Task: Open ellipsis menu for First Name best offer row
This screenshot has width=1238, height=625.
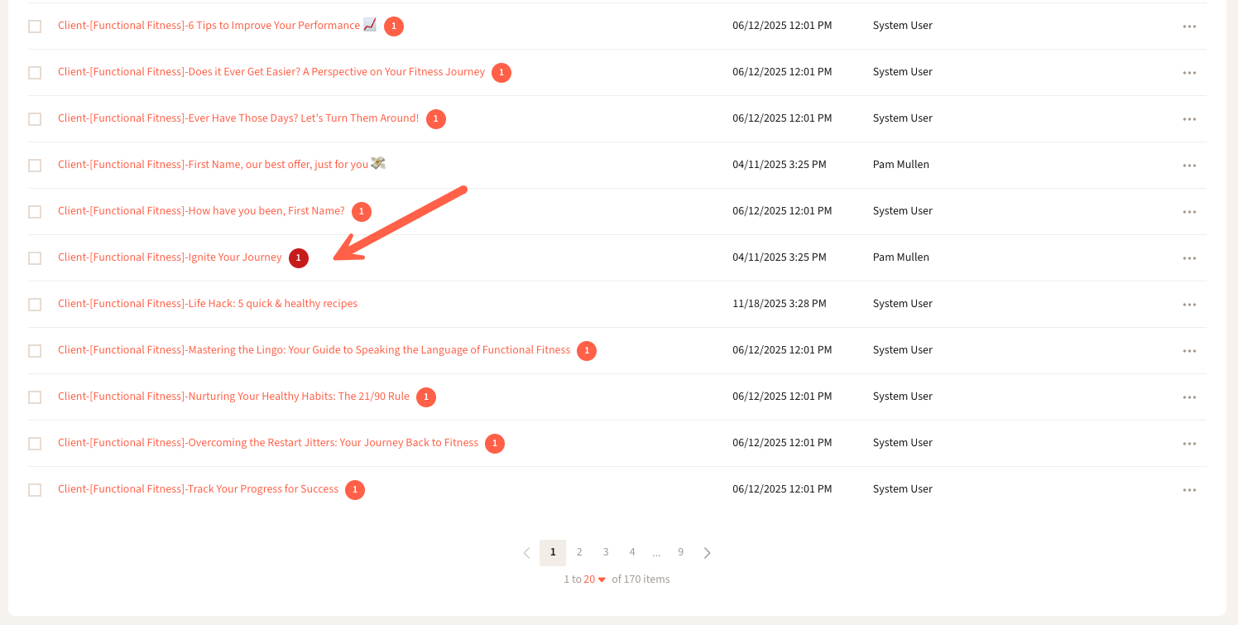Action: [1189, 166]
